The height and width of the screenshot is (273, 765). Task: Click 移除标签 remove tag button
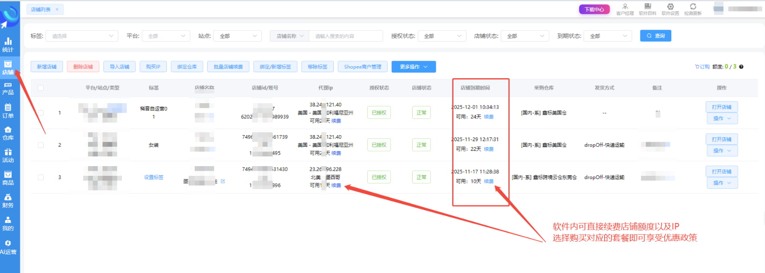click(318, 67)
